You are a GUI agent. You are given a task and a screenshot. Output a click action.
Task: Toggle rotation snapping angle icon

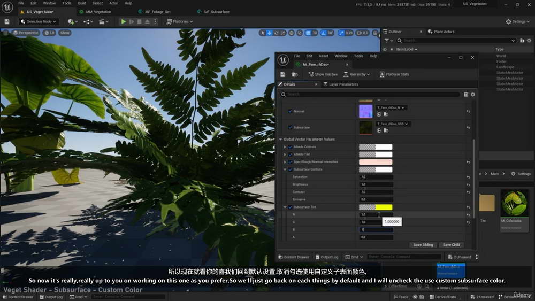point(324,33)
